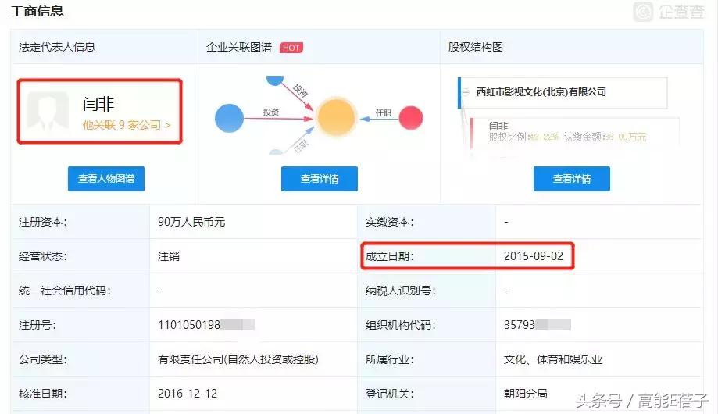The height and width of the screenshot is (414, 718).
Task: Click the 注销 business status value
Action: pos(169,256)
